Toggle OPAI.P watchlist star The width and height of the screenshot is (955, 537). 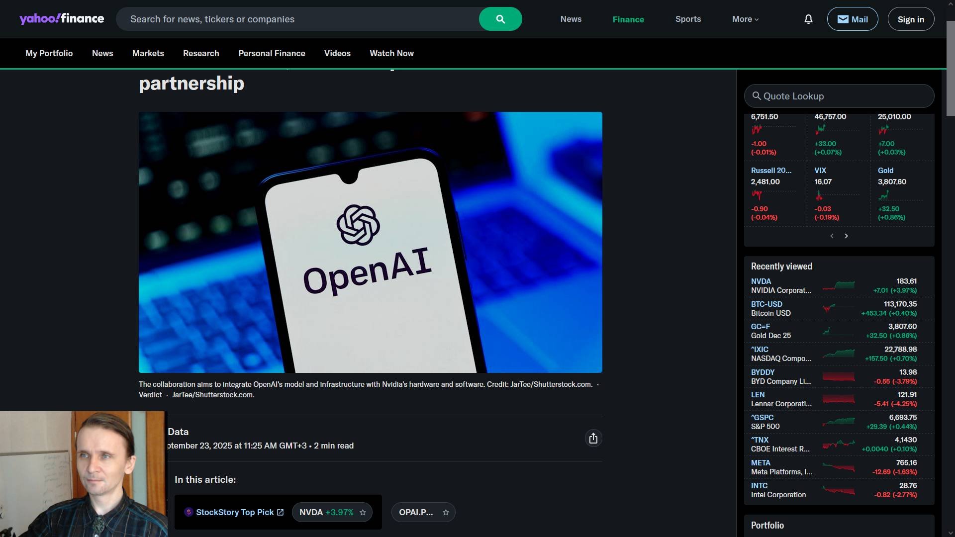pos(446,513)
